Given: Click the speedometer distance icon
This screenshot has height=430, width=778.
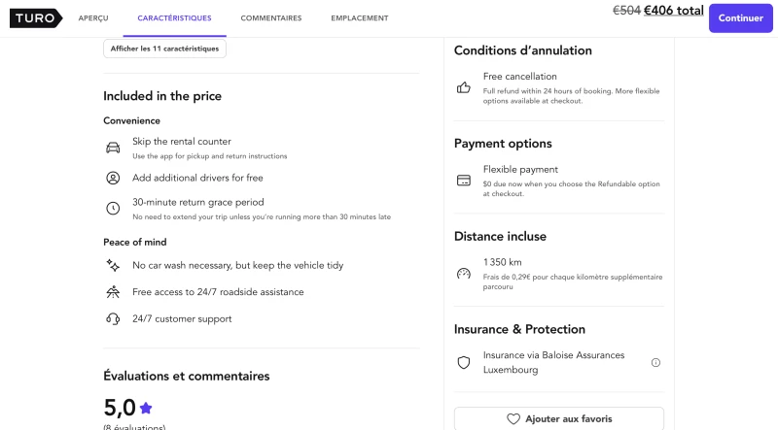Looking at the screenshot, I should (x=464, y=274).
